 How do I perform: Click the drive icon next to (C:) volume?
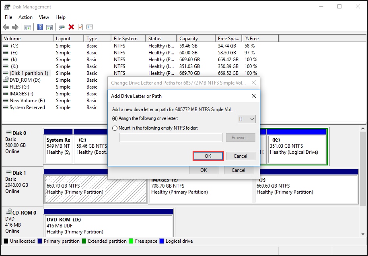click(6, 46)
